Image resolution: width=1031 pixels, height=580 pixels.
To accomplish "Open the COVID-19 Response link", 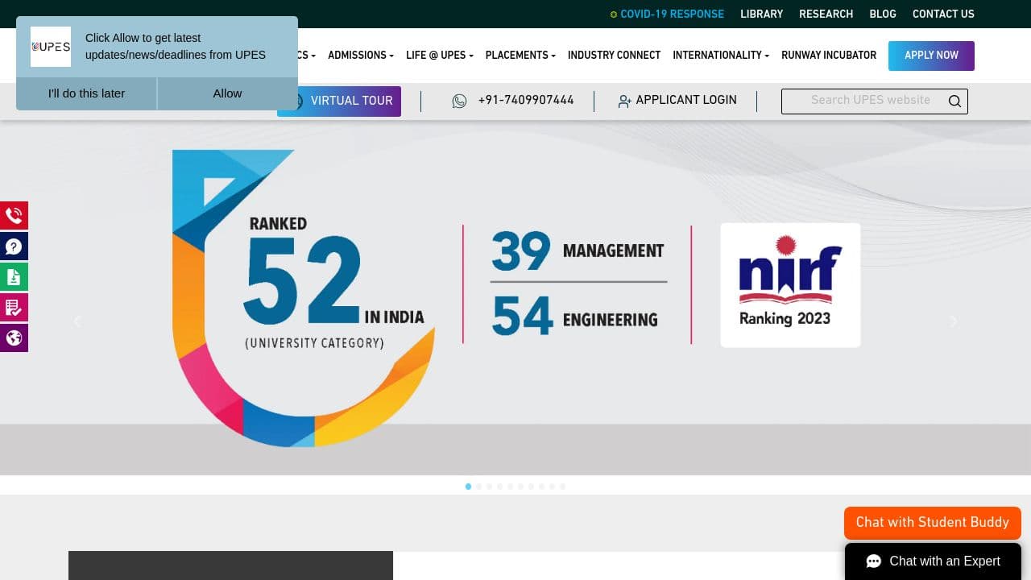I will click(x=672, y=14).
